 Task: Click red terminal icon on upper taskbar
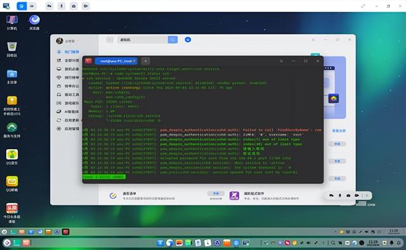[x=66, y=232]
